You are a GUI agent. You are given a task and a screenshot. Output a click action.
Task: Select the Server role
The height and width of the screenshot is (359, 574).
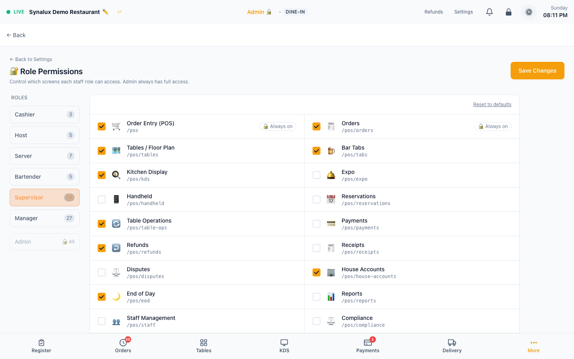click(45, 156)
